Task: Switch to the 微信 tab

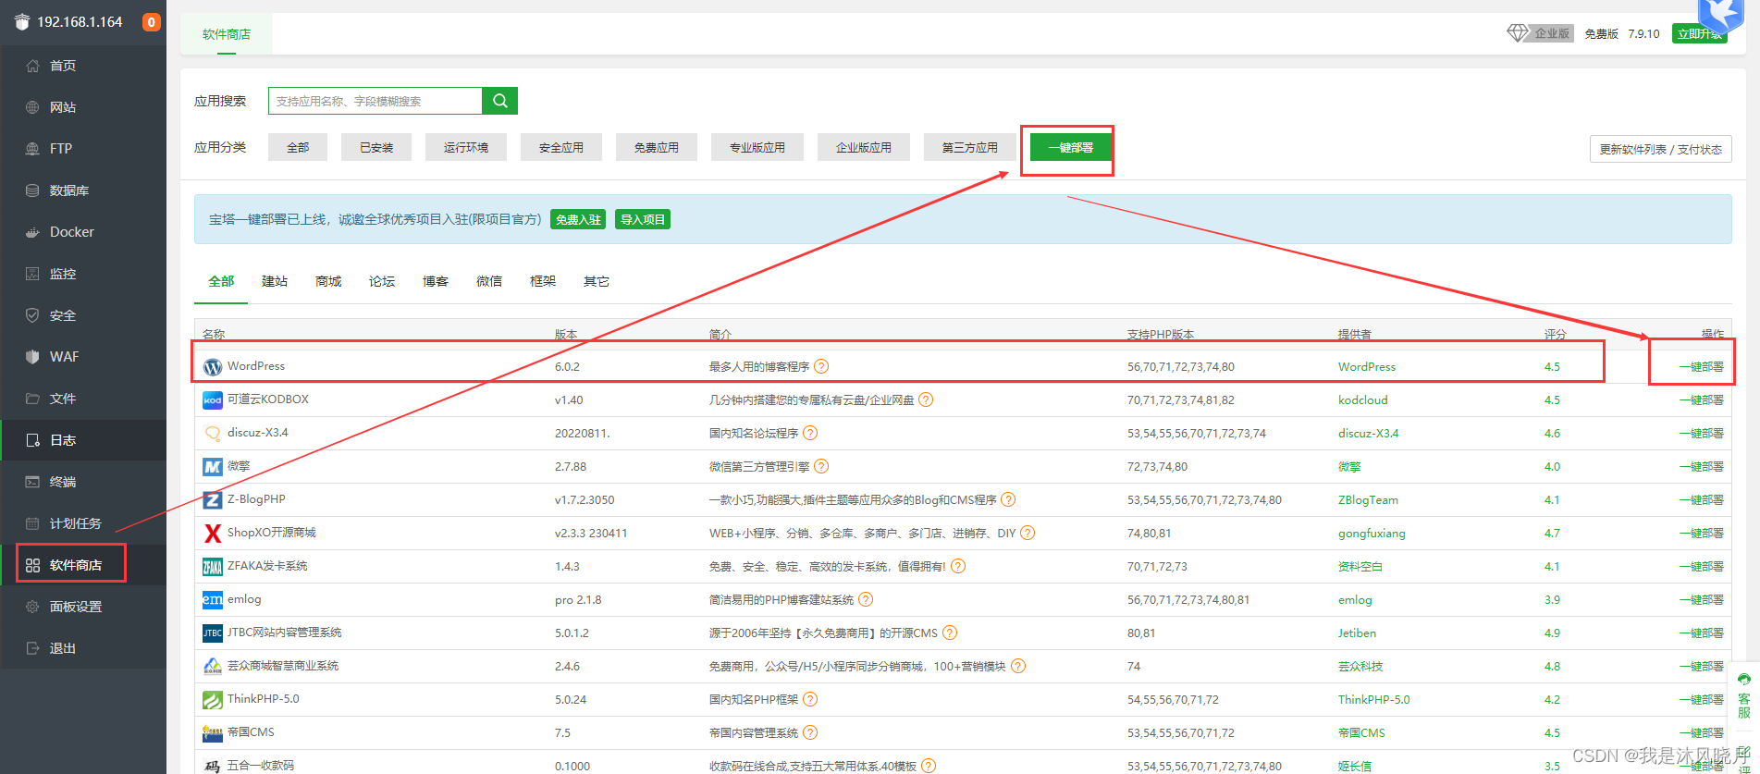Action: point(489,281)
